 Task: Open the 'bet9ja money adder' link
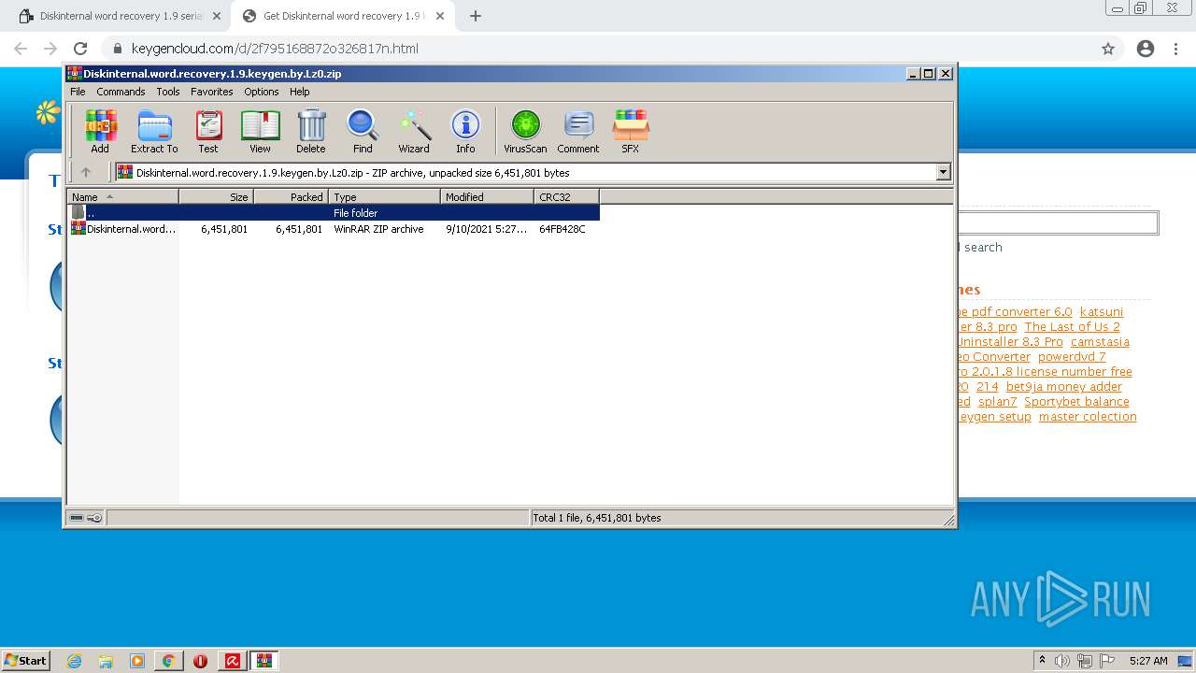click(1064, 387)
